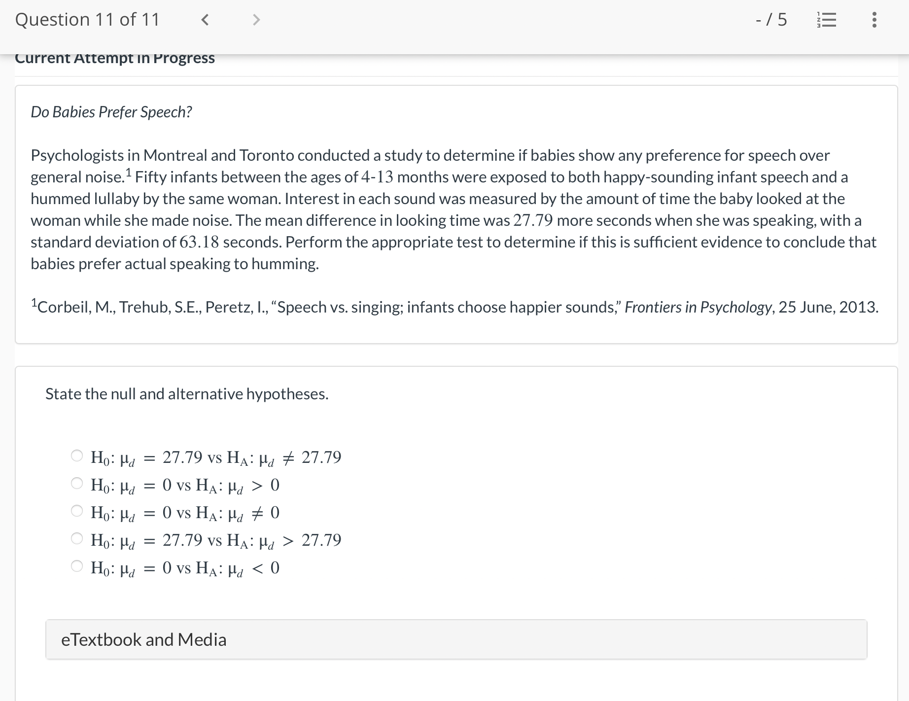Select hypothesis option Ho: μd = 0 vs HA: μd ≠ 0

(77, 511)
